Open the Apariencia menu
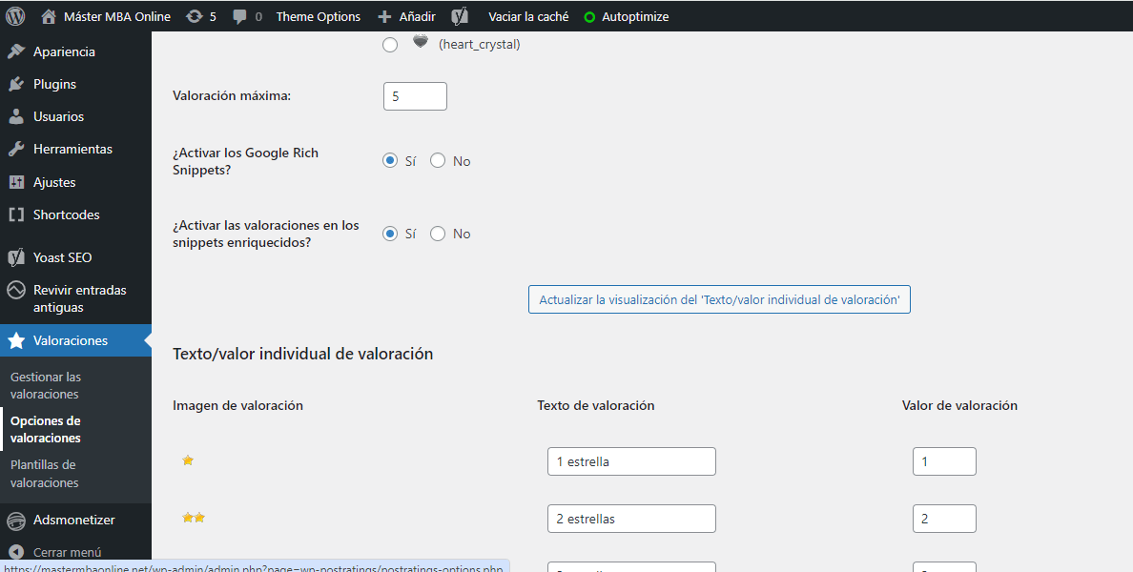Screen dimensions: 1133x572 tap(64, 51)
